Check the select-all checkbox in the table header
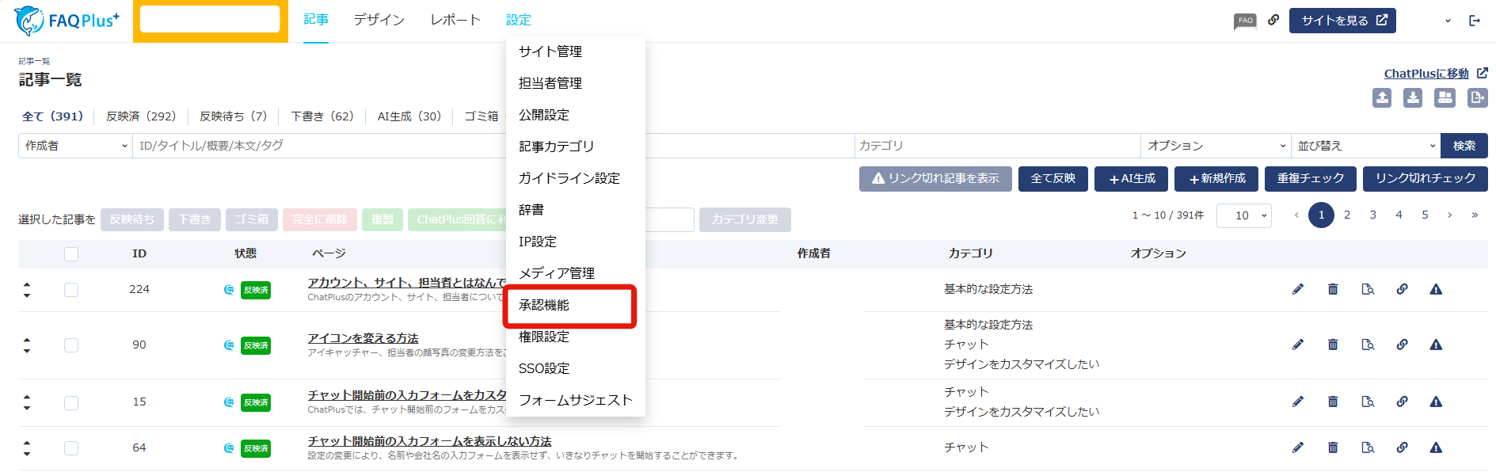 coord(71,254)
